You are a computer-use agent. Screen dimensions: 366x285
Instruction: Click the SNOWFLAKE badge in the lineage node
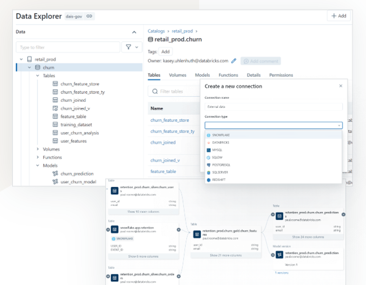(122, 239)
